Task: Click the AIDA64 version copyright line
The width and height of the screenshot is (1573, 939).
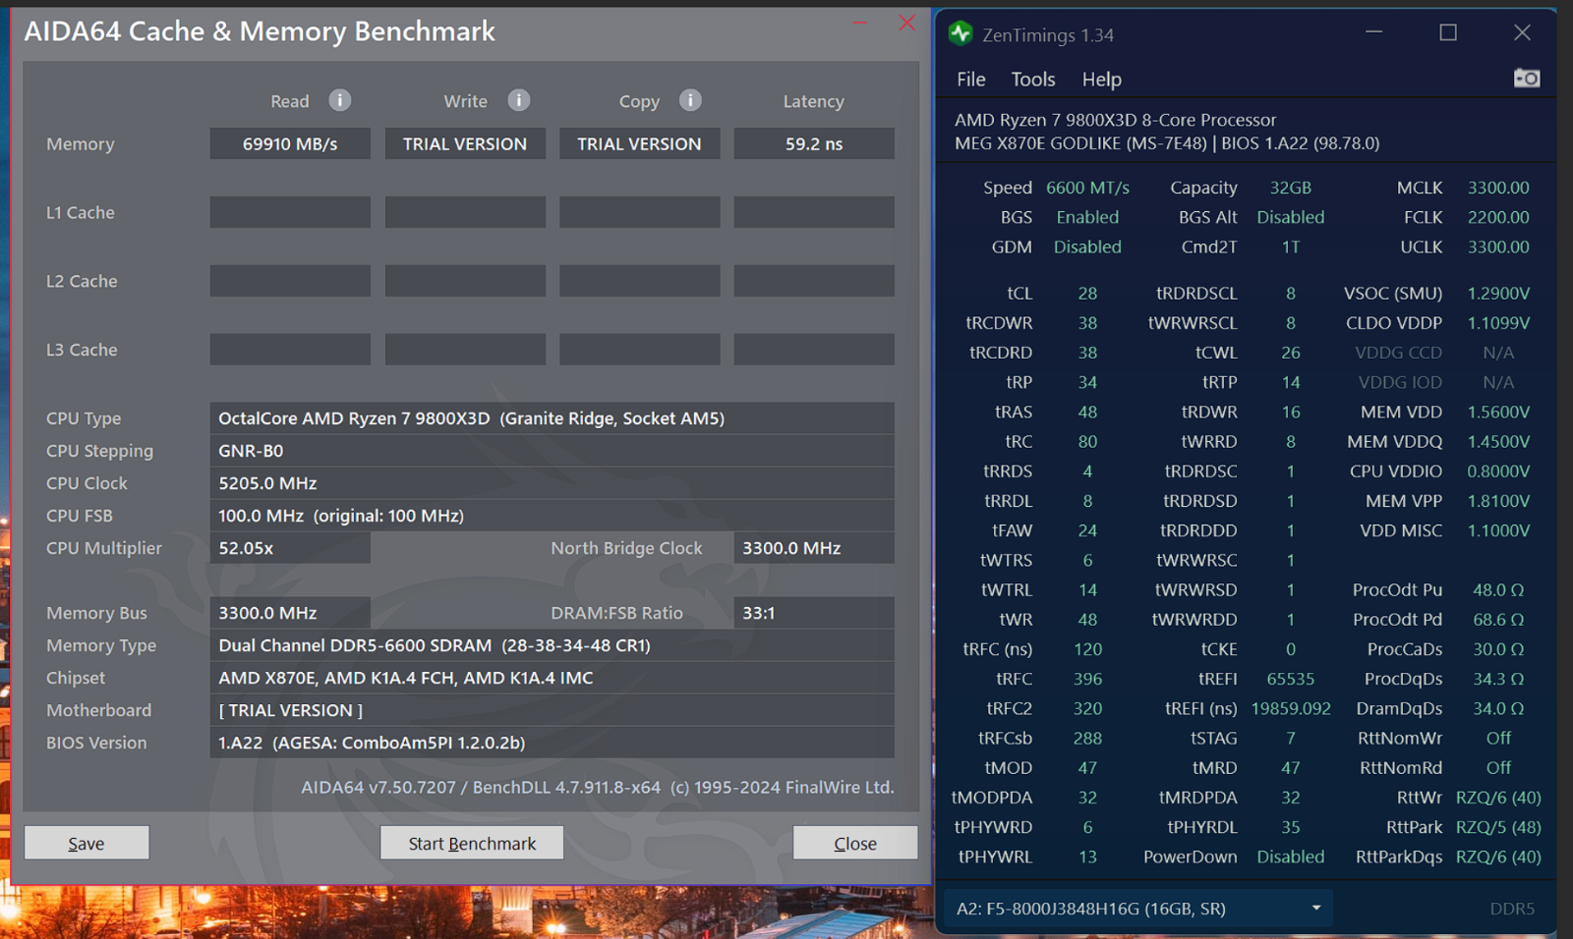Action: tap(598, 787)
